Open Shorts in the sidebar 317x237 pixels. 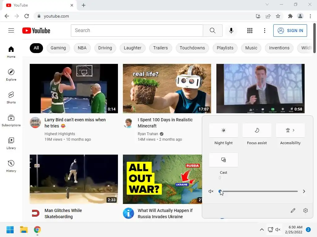11,98
